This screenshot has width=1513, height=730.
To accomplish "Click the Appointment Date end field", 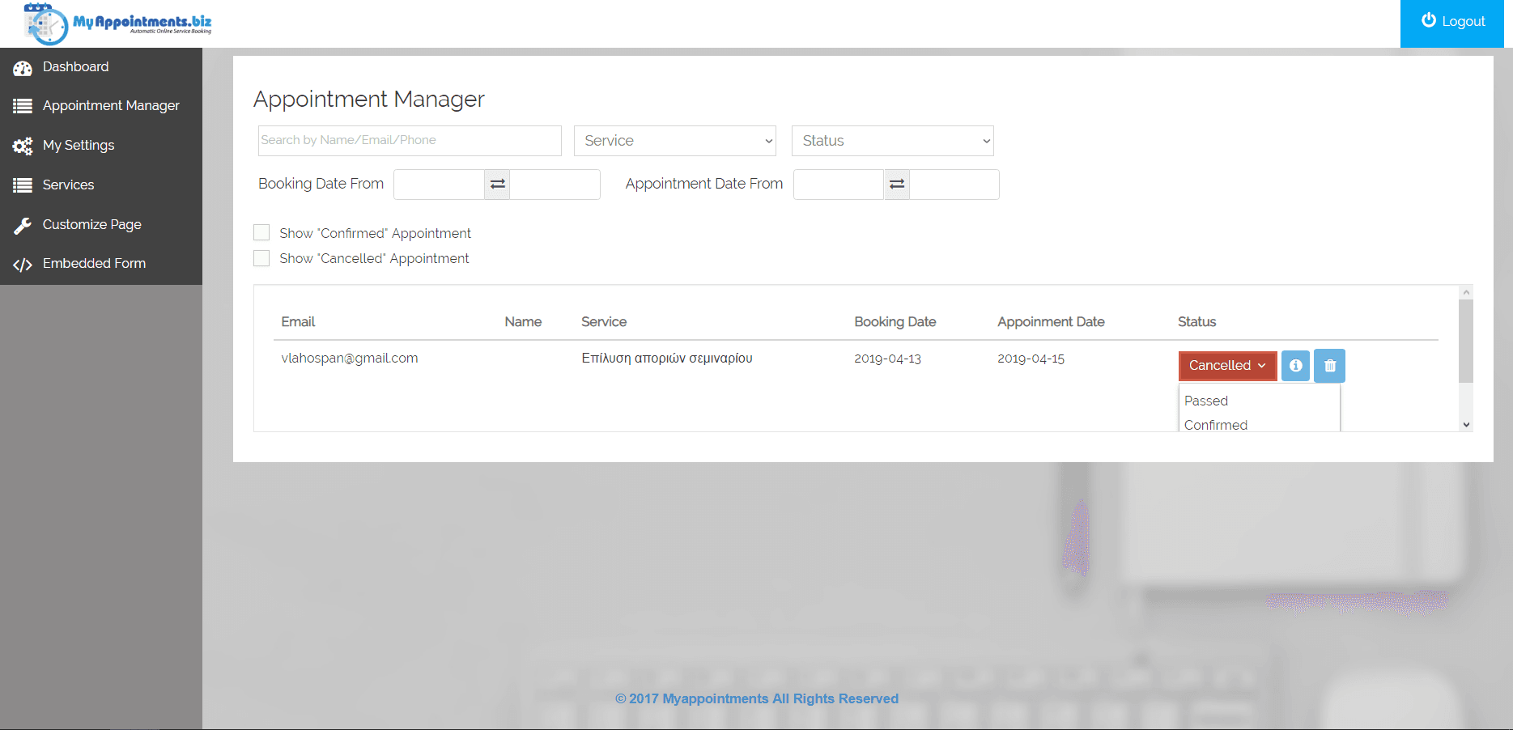I will point(954,185).
